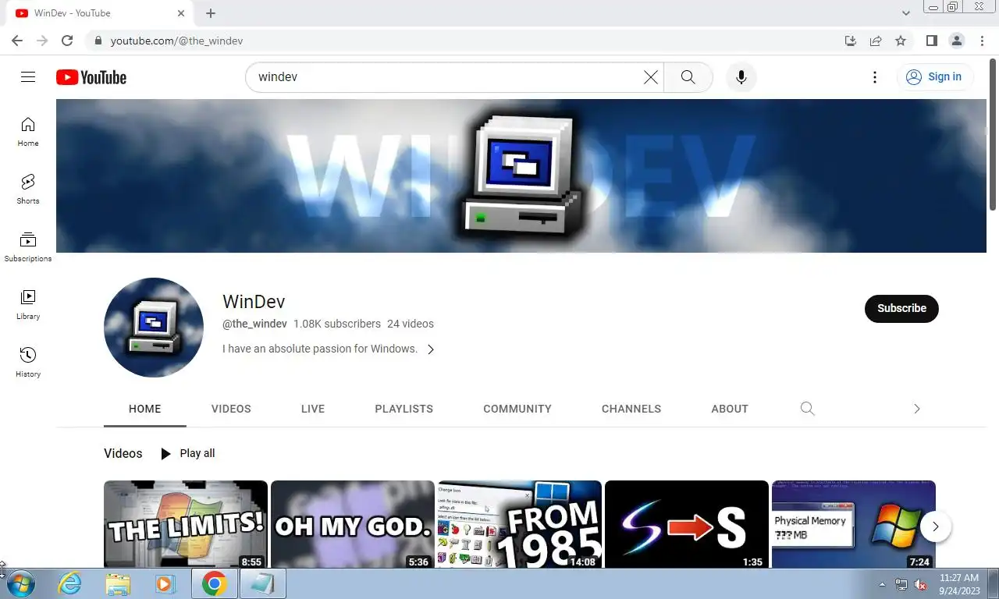999x599 pixels.
Task: Go back in the browser
Action: (x=17, y=41)
